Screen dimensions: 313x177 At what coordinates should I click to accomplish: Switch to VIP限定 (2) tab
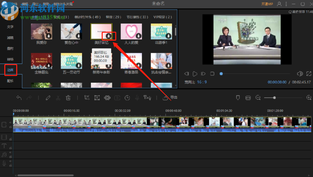point(163,17)
